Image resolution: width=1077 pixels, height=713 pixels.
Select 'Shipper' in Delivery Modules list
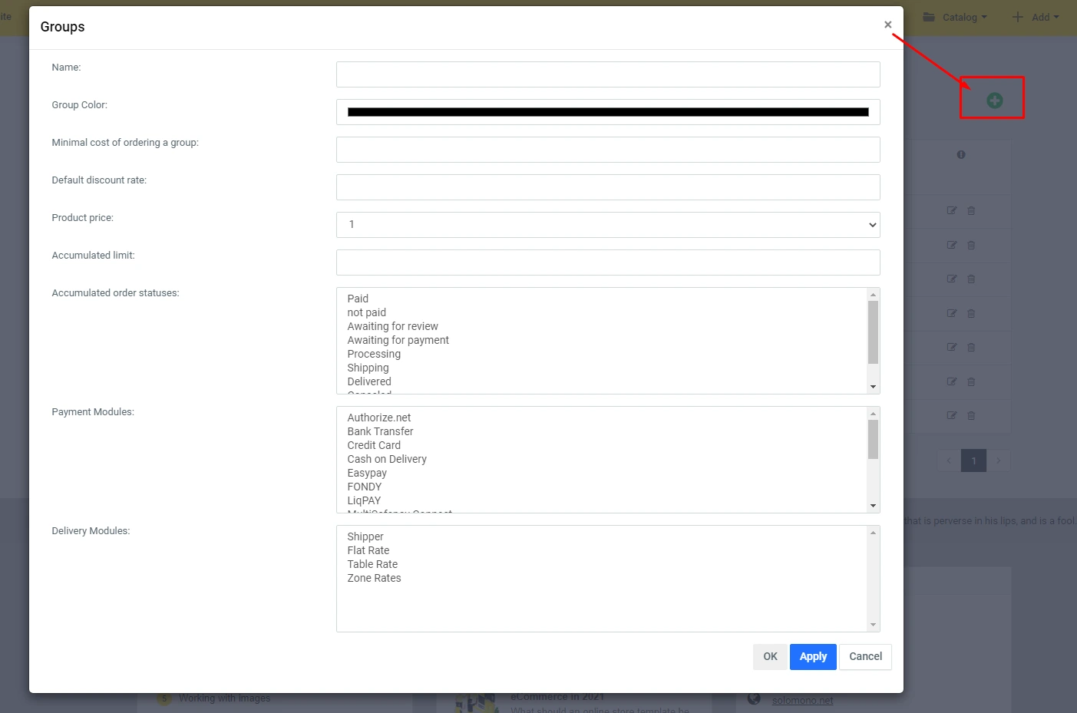click(365, 536)
